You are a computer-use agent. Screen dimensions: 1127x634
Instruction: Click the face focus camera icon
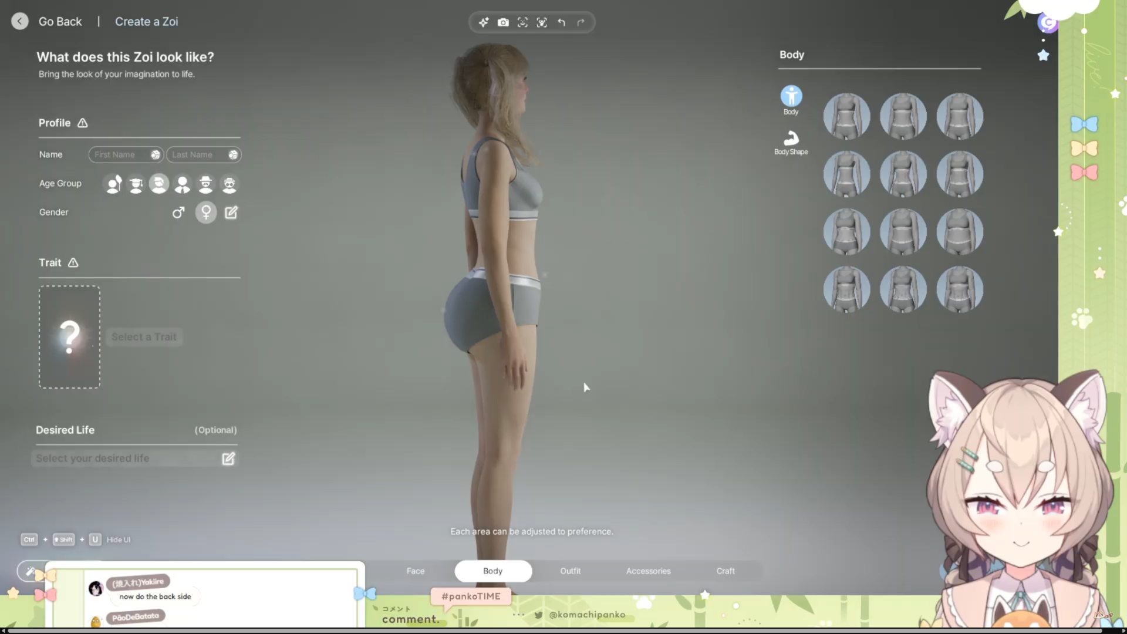[x=522, y=22]
